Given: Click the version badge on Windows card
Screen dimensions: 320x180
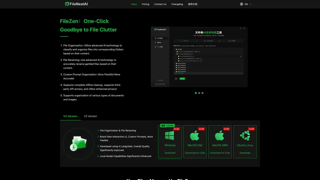Looking at the screenshot, I should [176, 129].
